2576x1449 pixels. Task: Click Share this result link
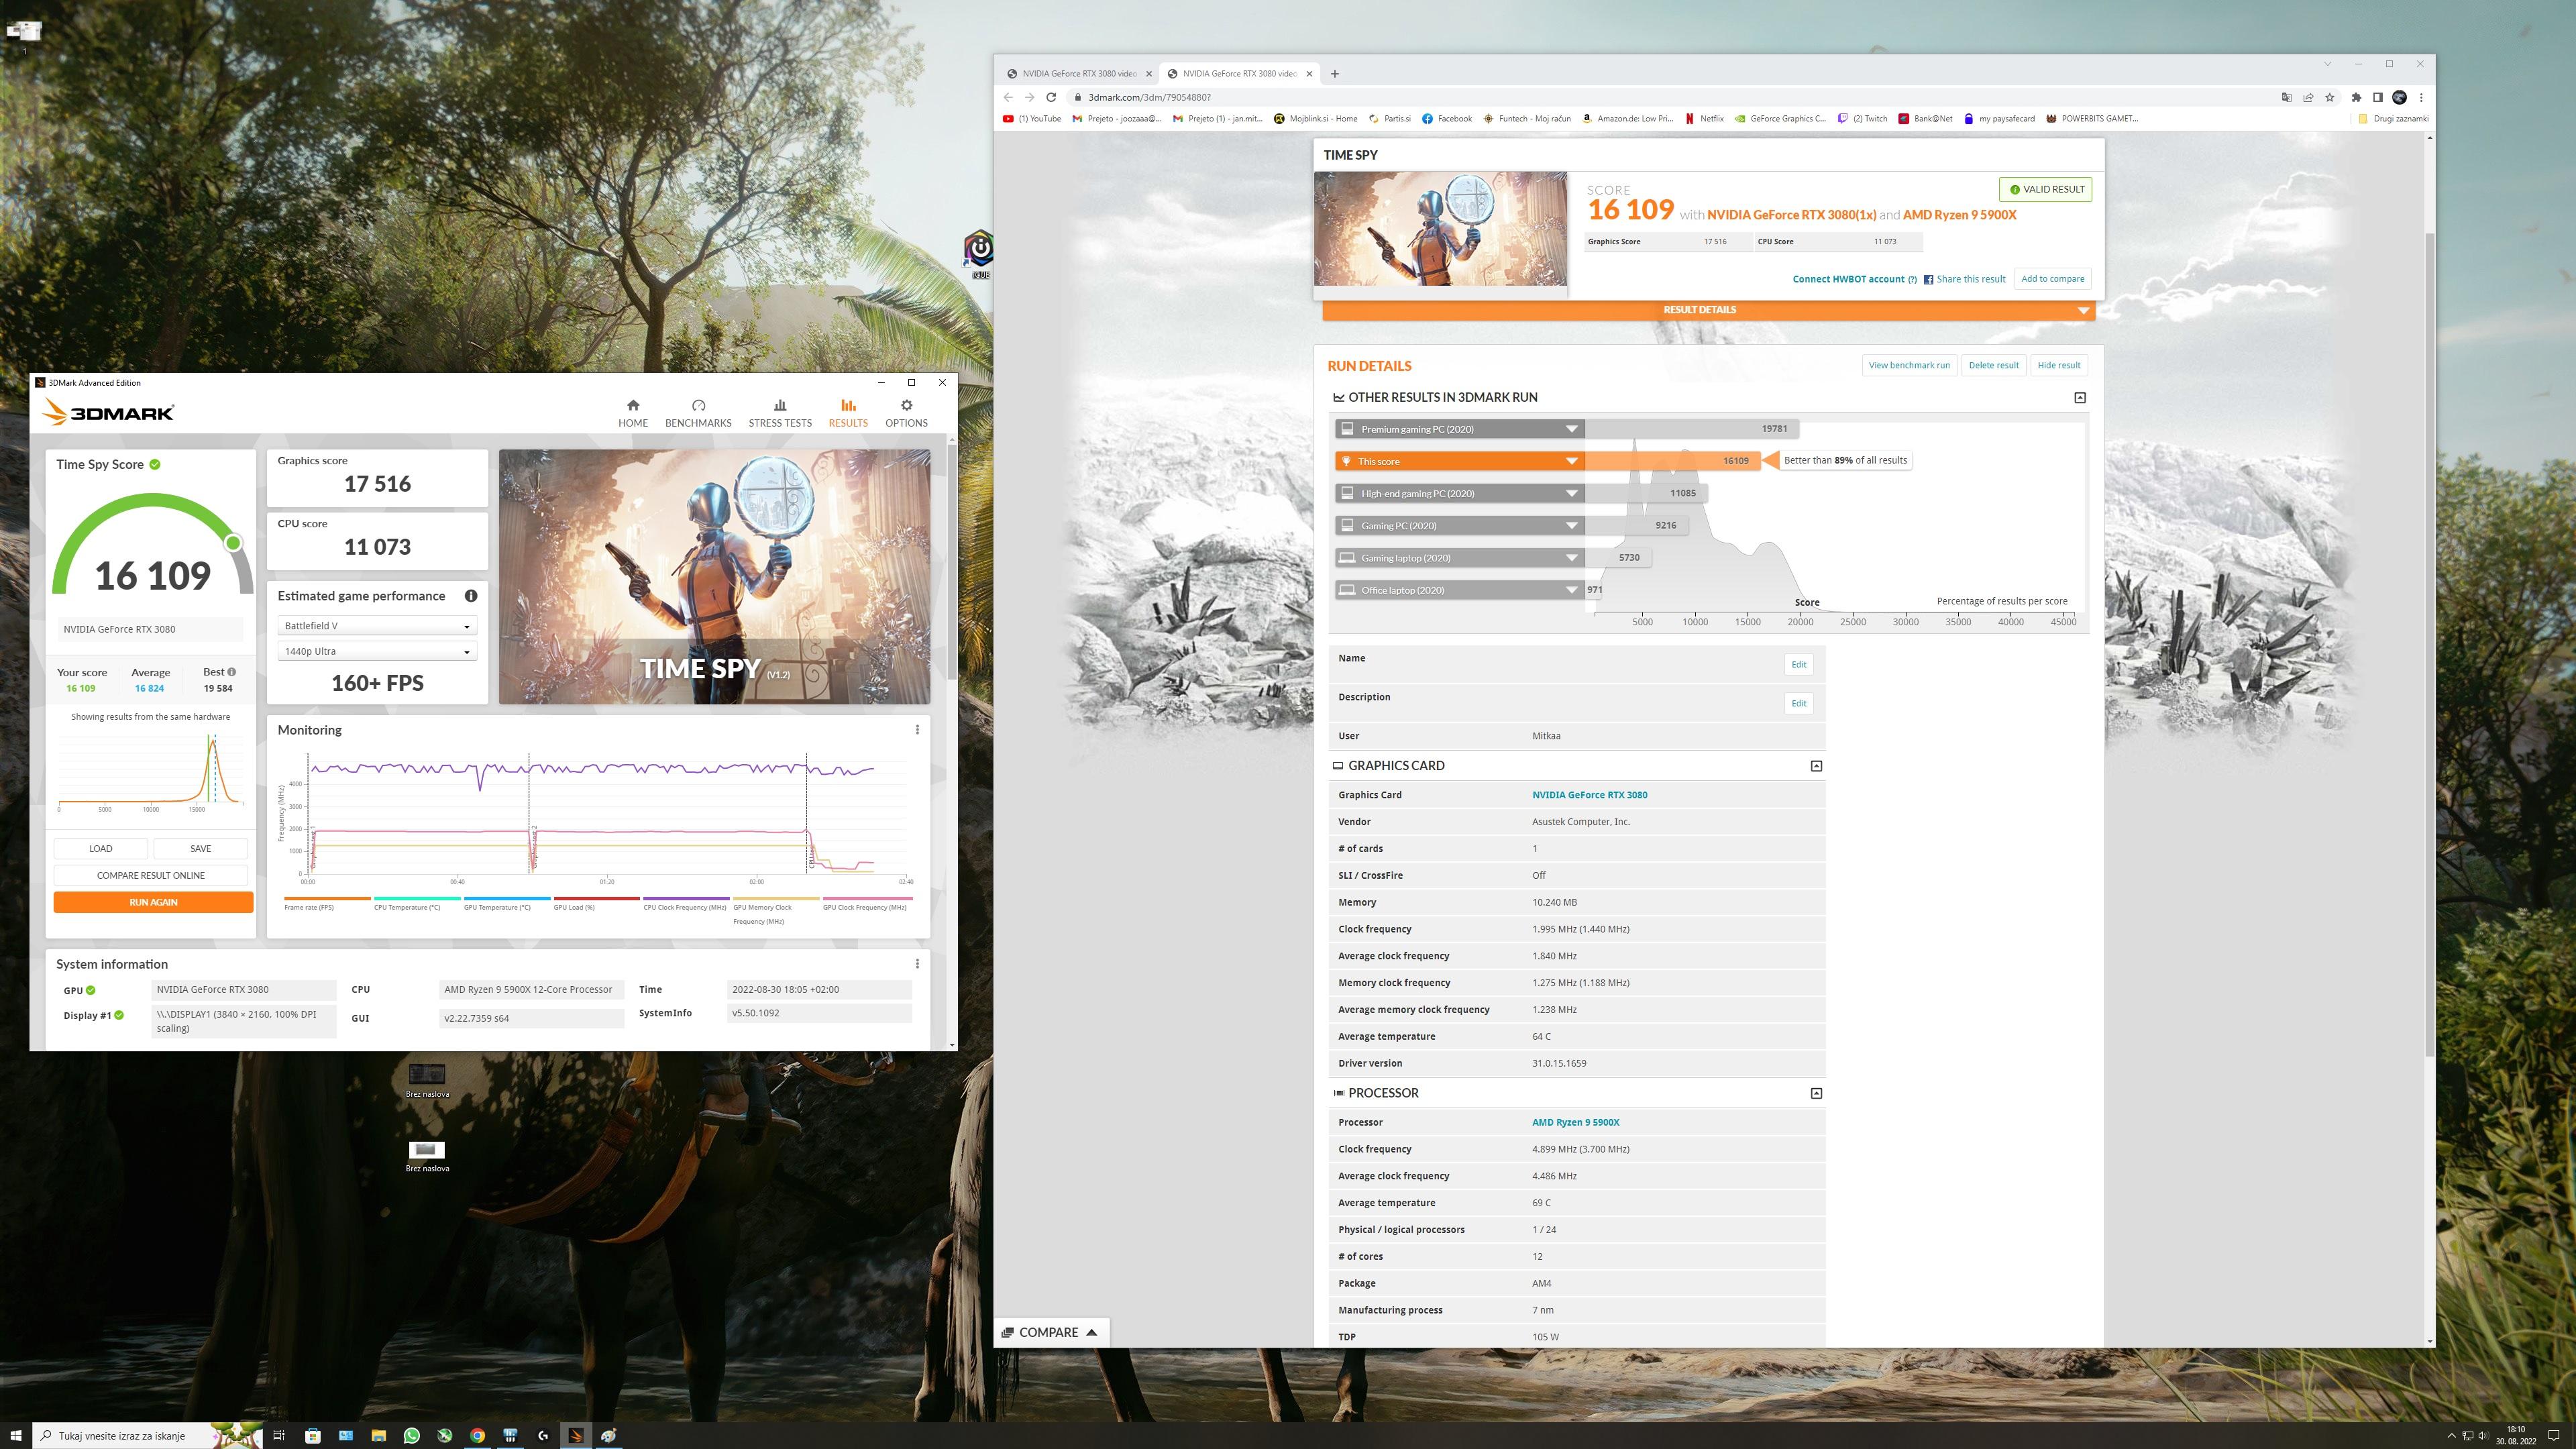point(1964,279)
